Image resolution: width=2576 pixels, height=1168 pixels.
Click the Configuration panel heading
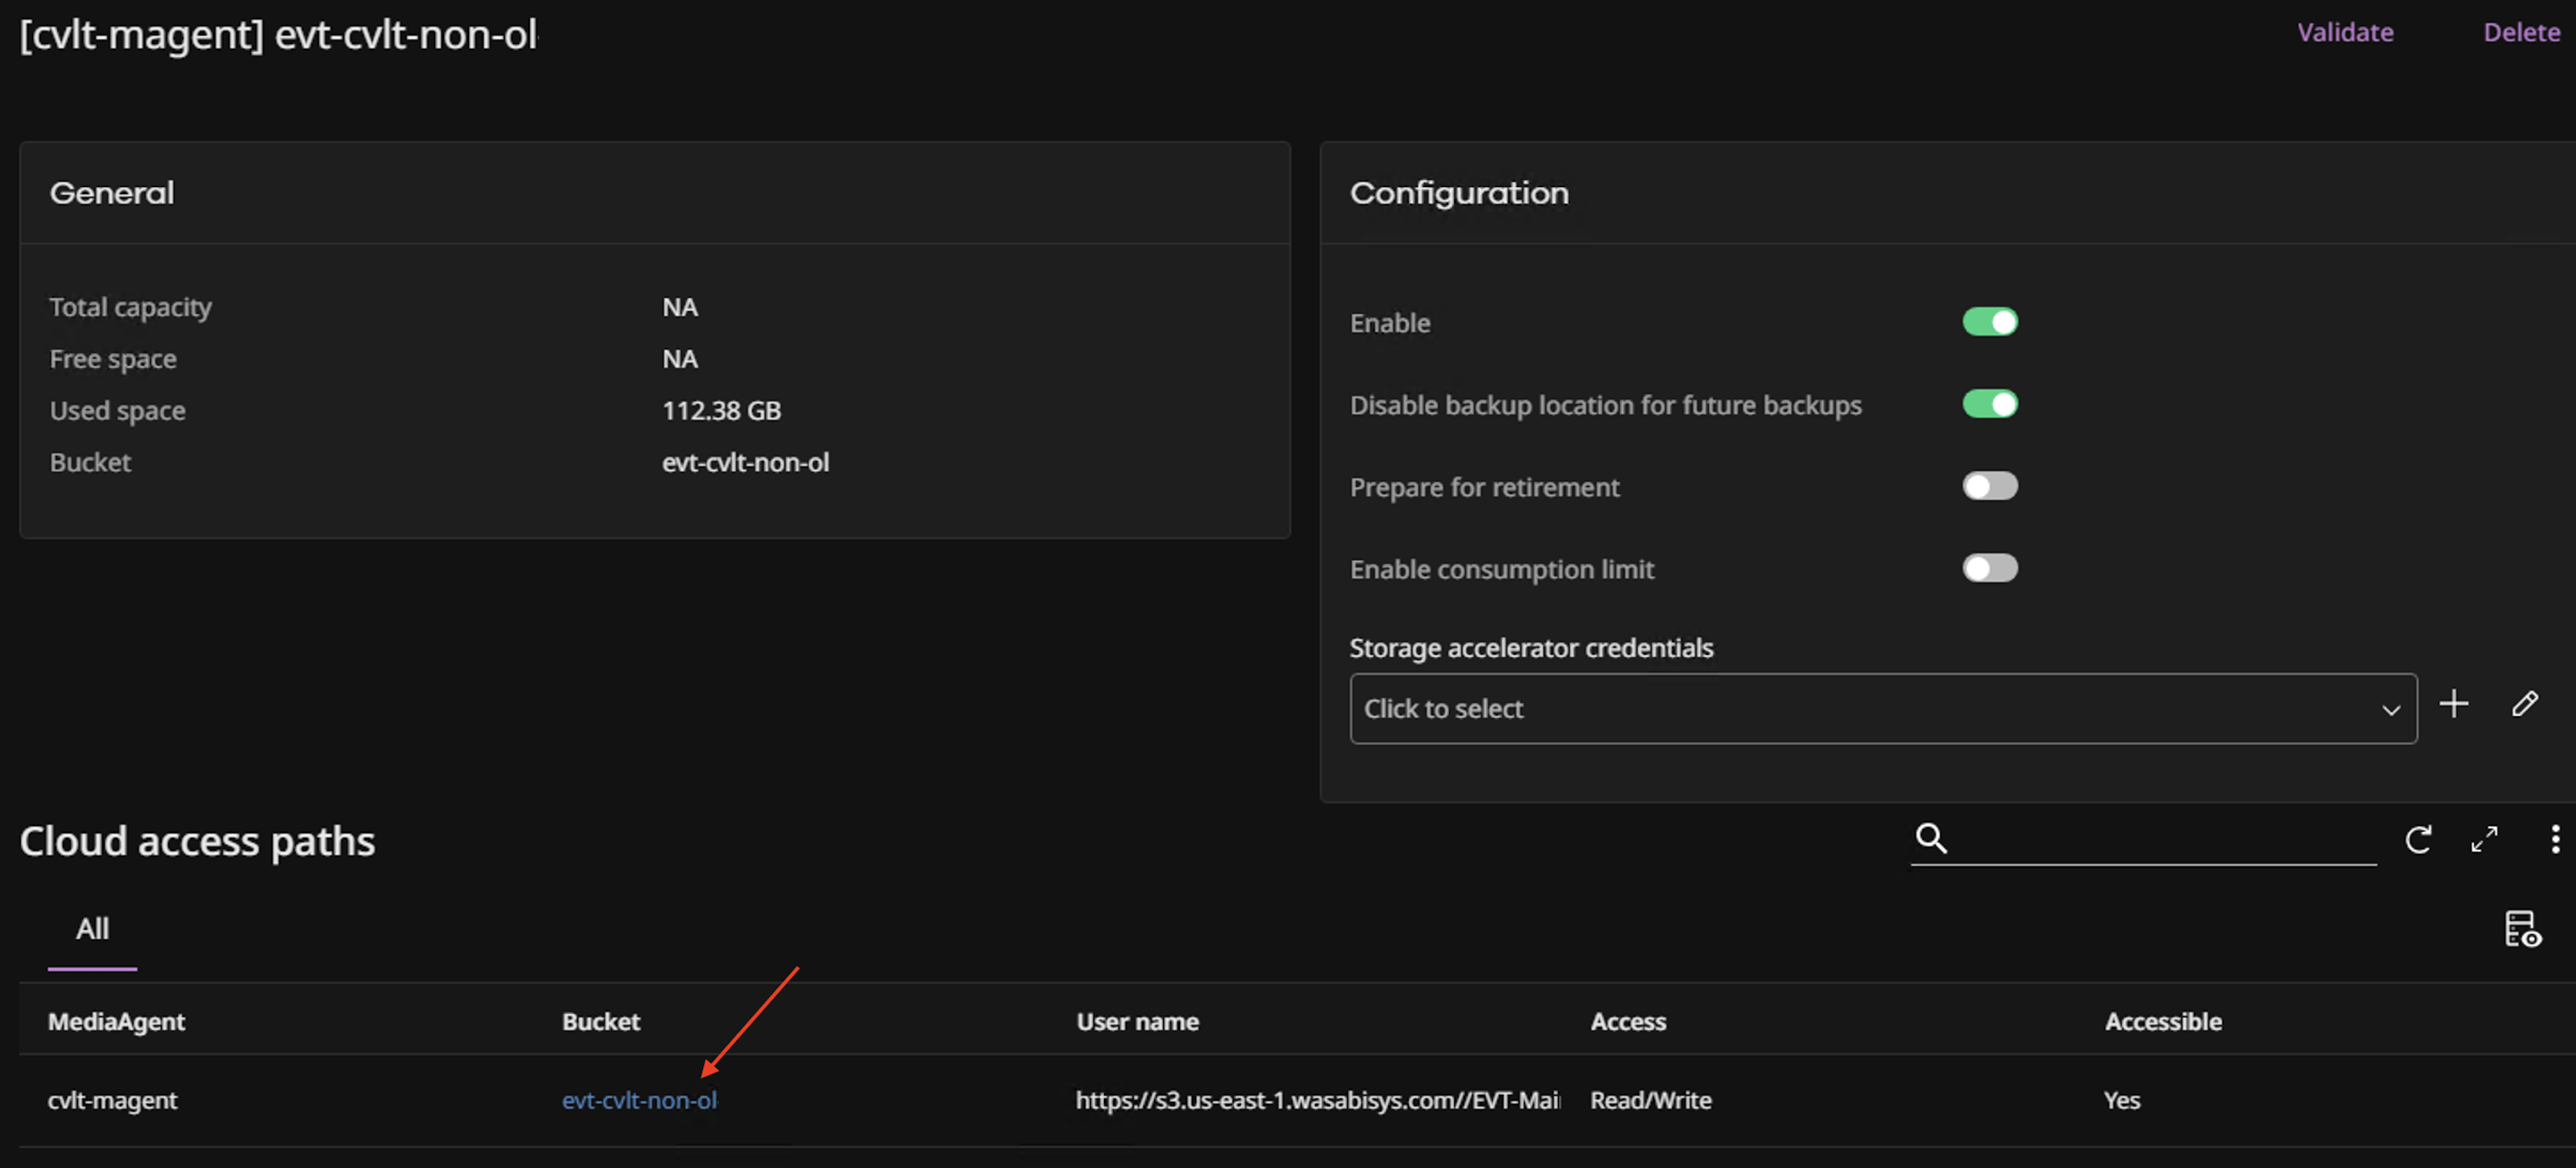pyautogui.click(x=1459, y=193)
